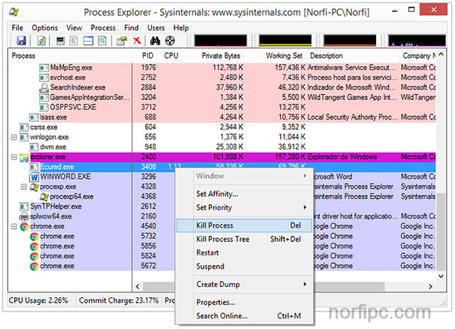Collapse the procexp.exe tree node
The width and height of the screenshot is (455, 329).
point(23,187)
